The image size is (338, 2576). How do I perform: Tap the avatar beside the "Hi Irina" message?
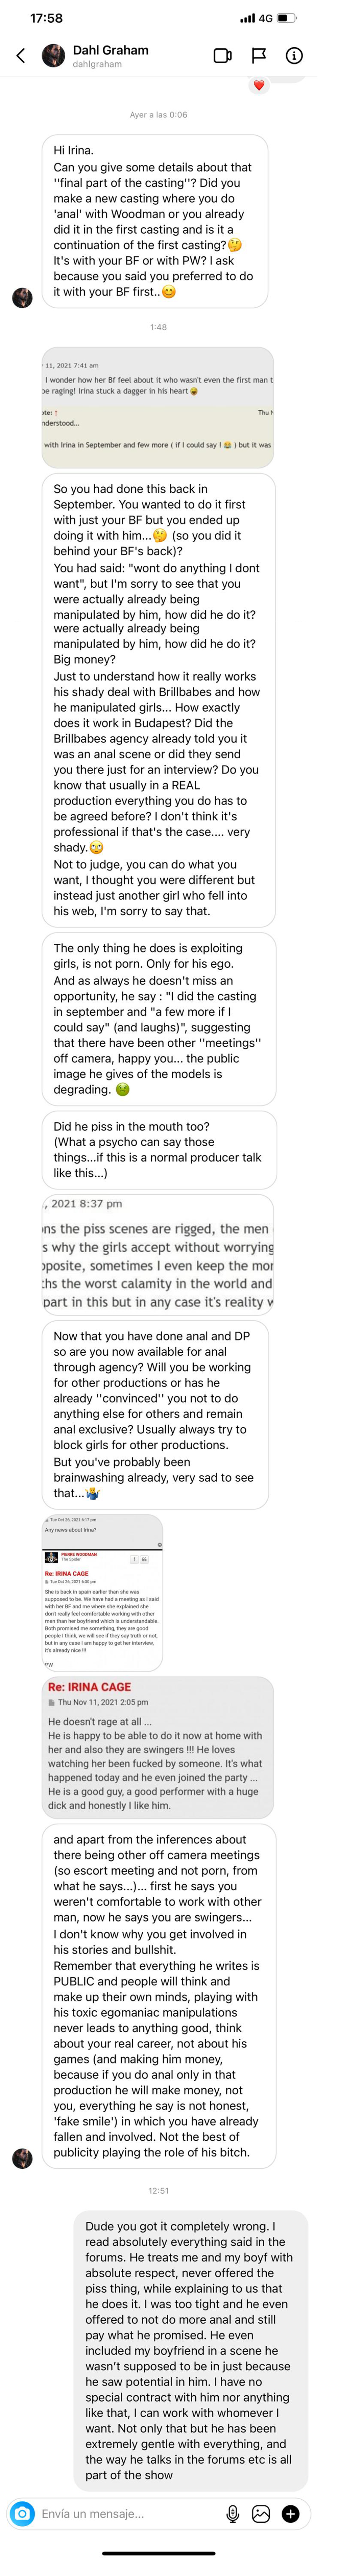[x=22, y=297]
